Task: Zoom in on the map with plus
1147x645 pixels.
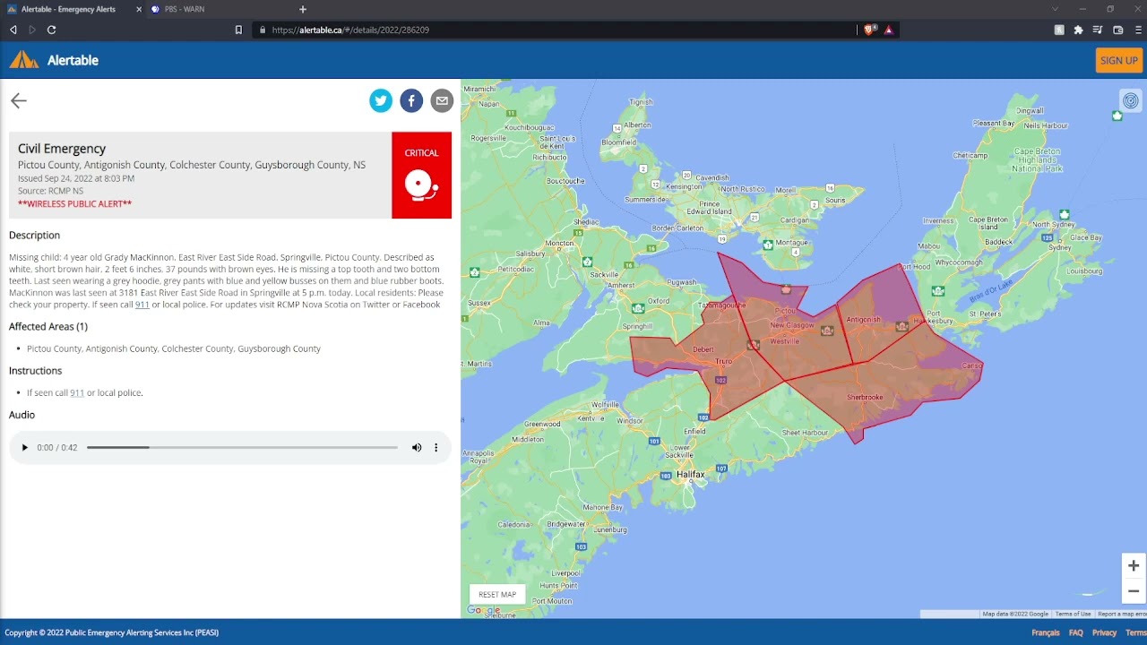Action: [x=1134, y=565]
